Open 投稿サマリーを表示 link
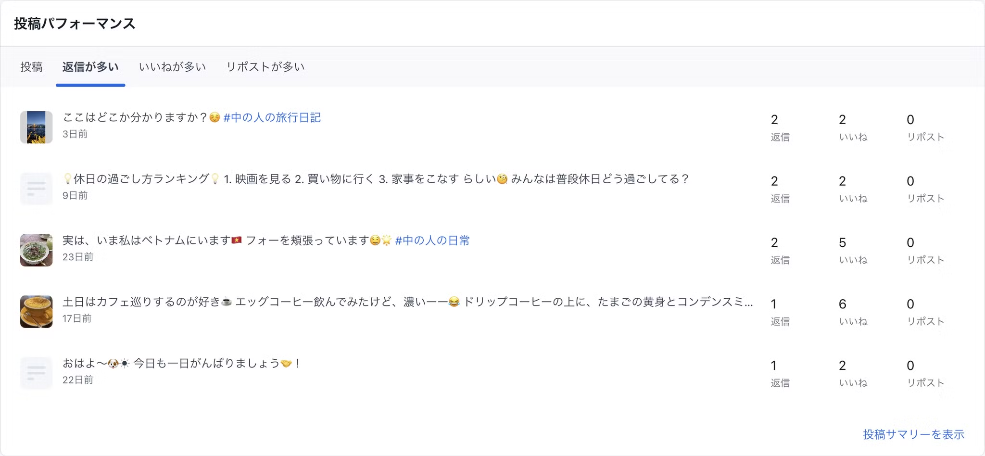The width and height of the screenshot is (985, 456). (914, 434)
